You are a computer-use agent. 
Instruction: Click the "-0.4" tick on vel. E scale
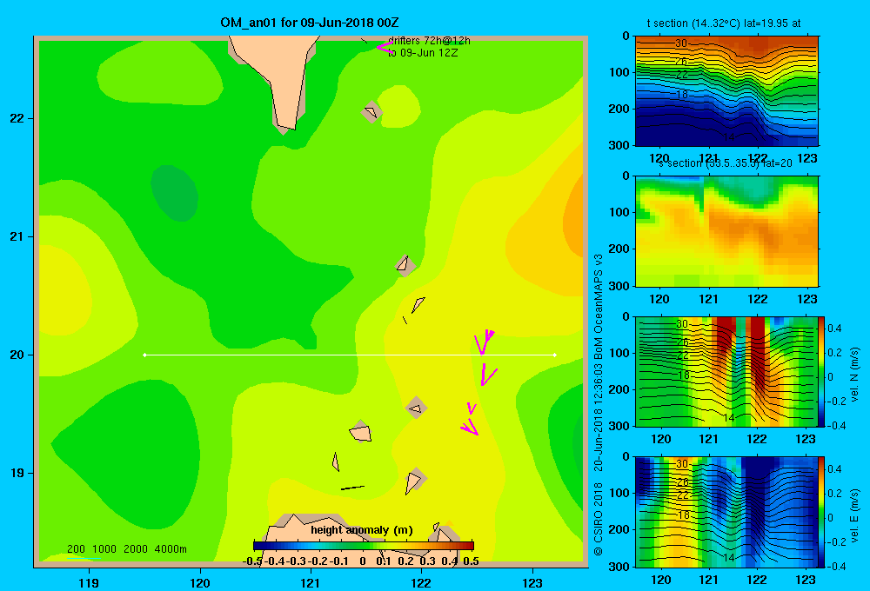(834, 566)
